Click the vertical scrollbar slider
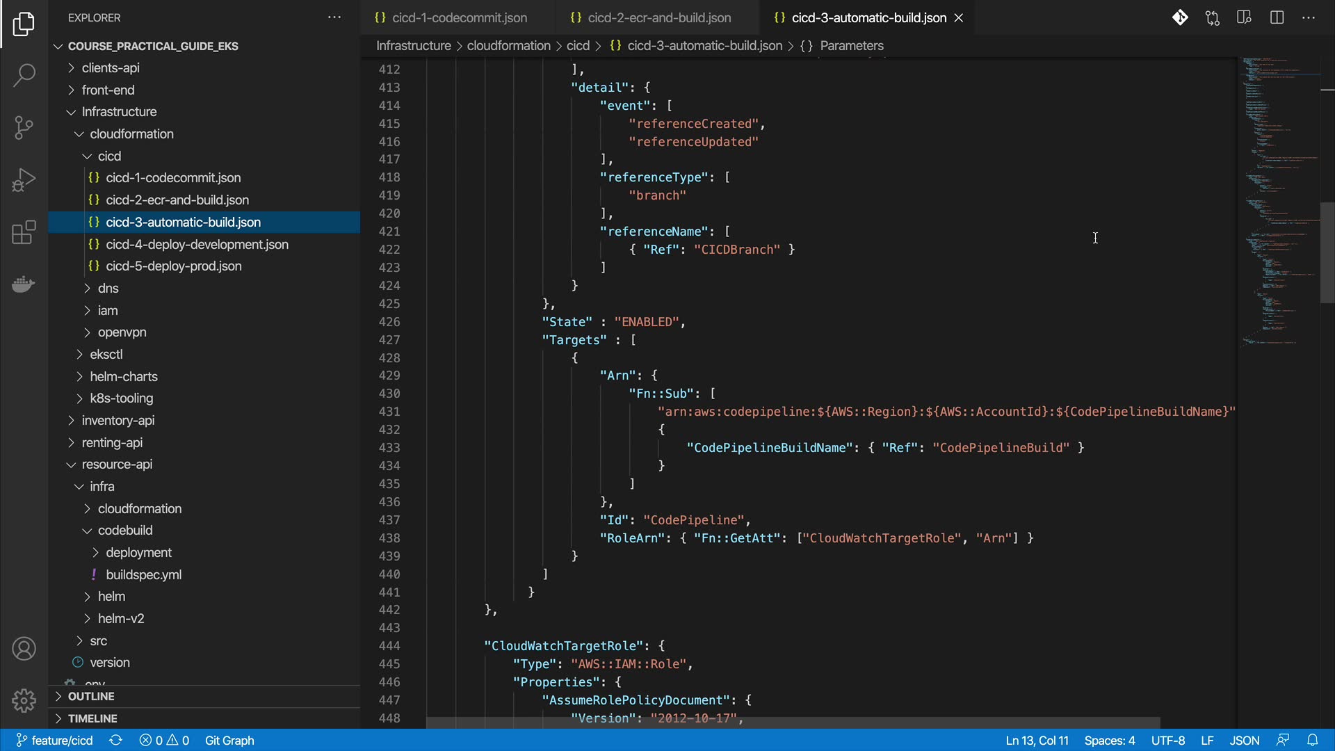Viewport: 1335px width, 751px height. coord(1327,253)
